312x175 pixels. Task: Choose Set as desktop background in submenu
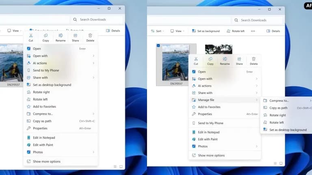(287, 130)
